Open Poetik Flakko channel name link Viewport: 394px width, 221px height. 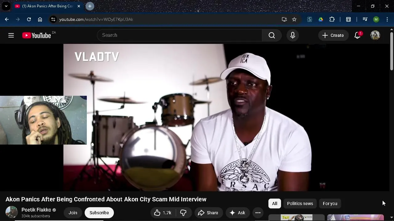pos(36,210)
